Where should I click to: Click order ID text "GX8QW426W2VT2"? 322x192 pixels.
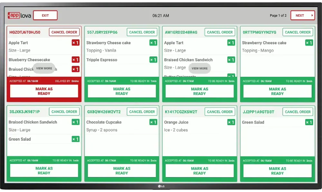point(104,112)
